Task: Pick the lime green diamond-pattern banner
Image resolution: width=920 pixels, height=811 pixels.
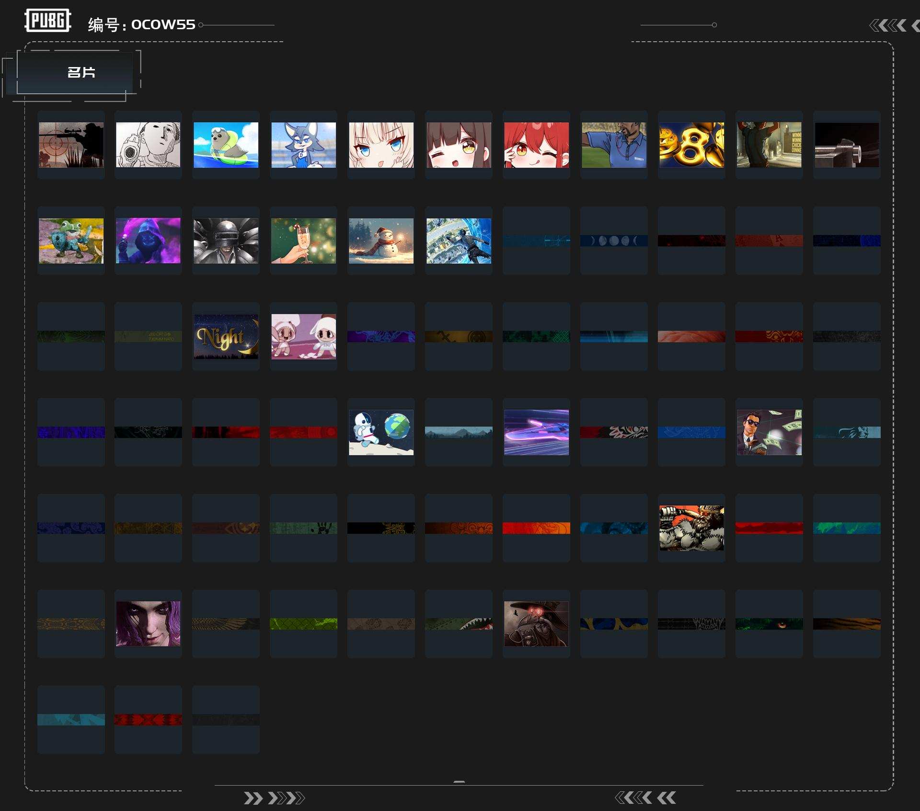Action: tap(303, 624)
